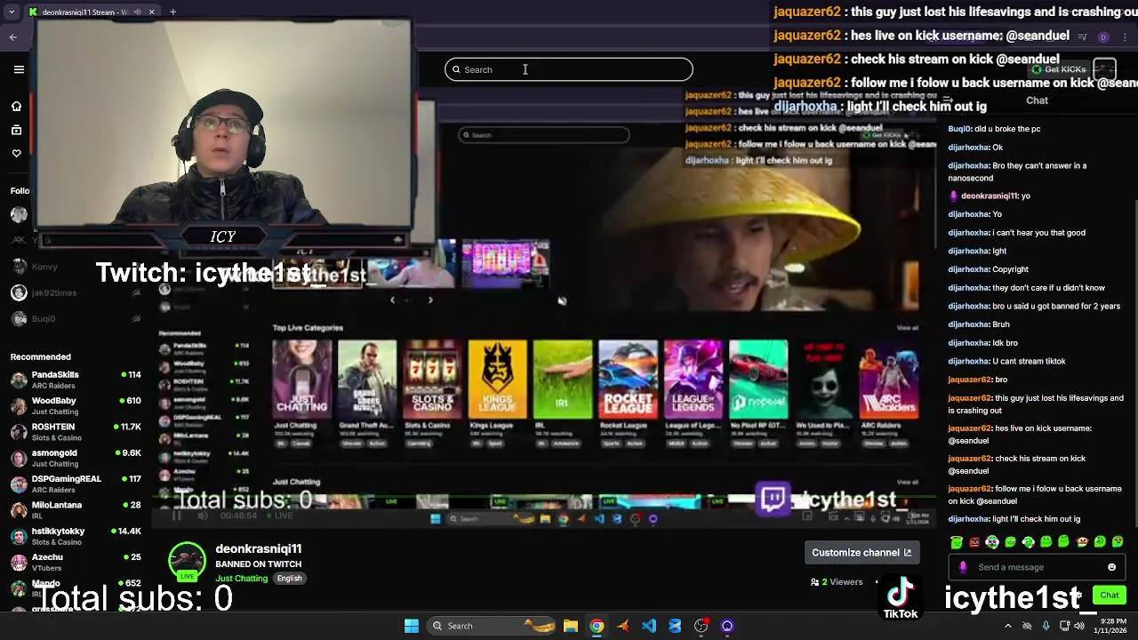The width and height of the screenshot is (1138, 640).
Task: Expand the browser tab list dropdown
Action: coord(11,12)
